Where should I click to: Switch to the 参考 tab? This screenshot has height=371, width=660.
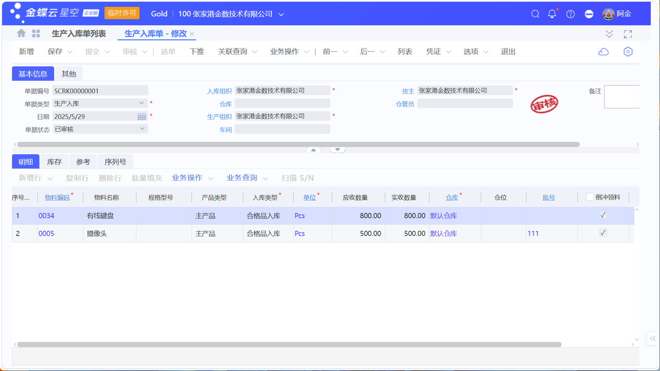83,162
